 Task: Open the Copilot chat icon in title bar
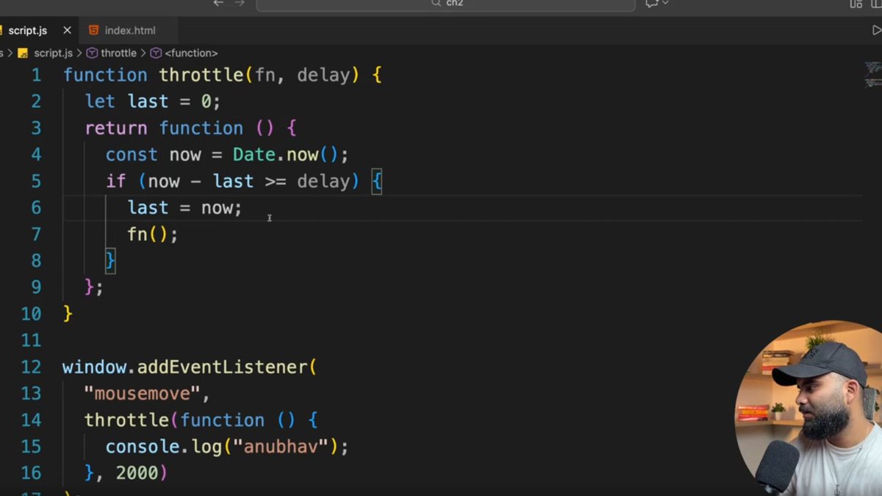(652, 3)
